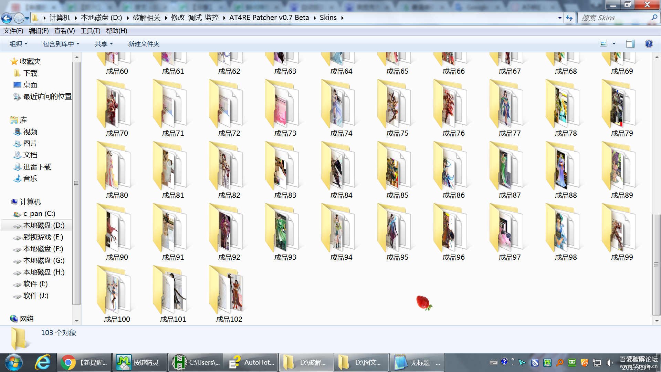Viewport: 661px width, 372px height.
Task: Open the 帮助(H) menu
Action: click(x=116, y=31)
